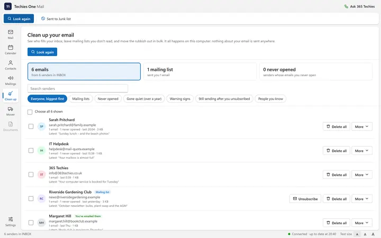Click Margaret Hill MH avatar
381x238 pixels.
click(x=42, y=223)
